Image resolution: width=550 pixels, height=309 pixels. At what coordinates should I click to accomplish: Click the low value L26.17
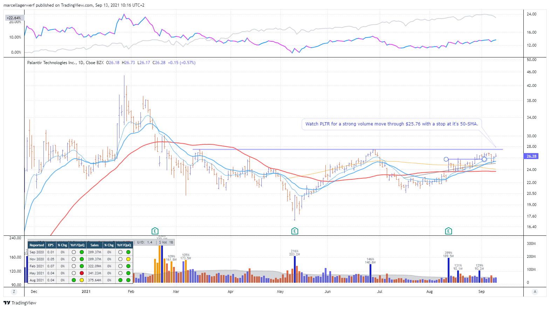(144, 63)
